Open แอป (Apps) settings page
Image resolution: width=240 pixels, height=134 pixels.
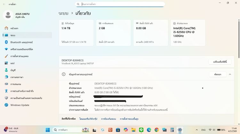[x=27, y=63]
